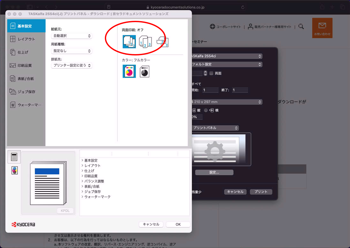Open the コーポレートサイト link

pyautogui.click(x=225, y=27)
